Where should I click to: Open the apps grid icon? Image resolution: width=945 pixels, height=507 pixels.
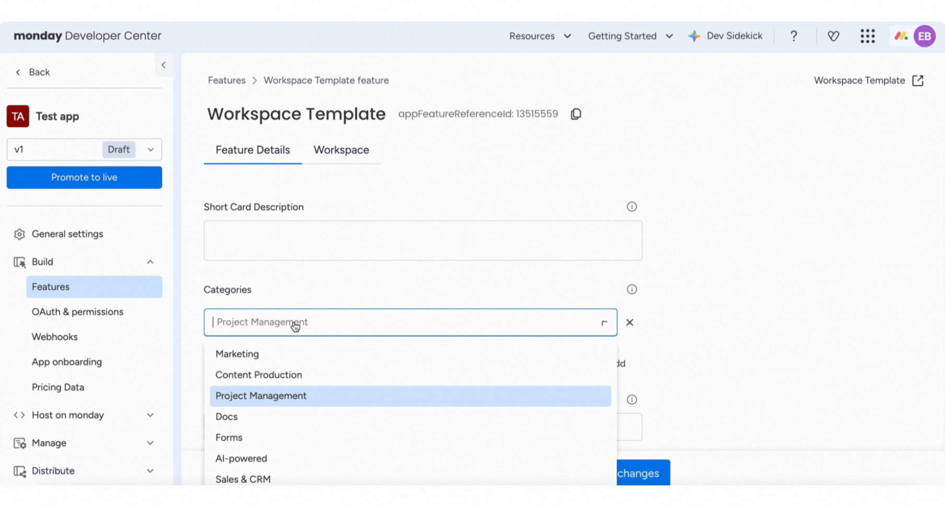[868, 36]
